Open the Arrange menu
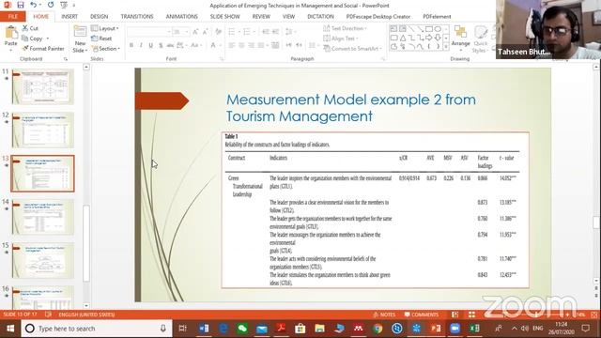Viewport: 601px width, 338px height. tap(460, 37)
